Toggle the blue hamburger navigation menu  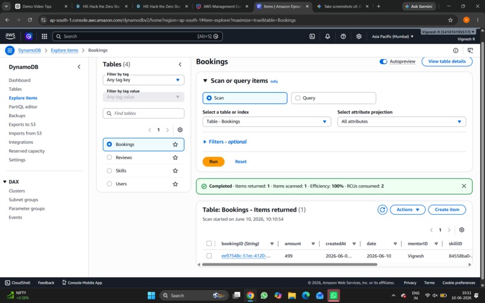10,50
